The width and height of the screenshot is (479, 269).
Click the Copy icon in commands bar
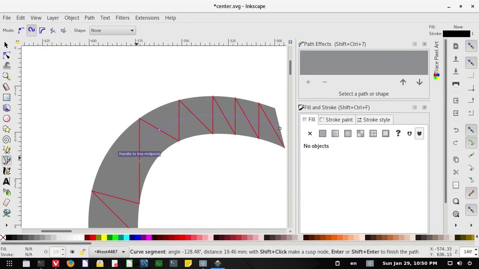pyautogui.click(x=456, y=160)
